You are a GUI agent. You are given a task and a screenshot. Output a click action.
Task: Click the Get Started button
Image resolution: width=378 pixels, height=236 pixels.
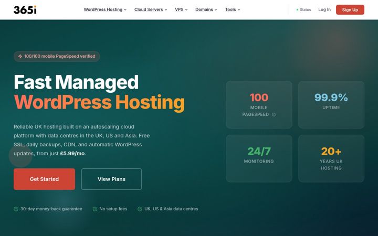[44, 179]
